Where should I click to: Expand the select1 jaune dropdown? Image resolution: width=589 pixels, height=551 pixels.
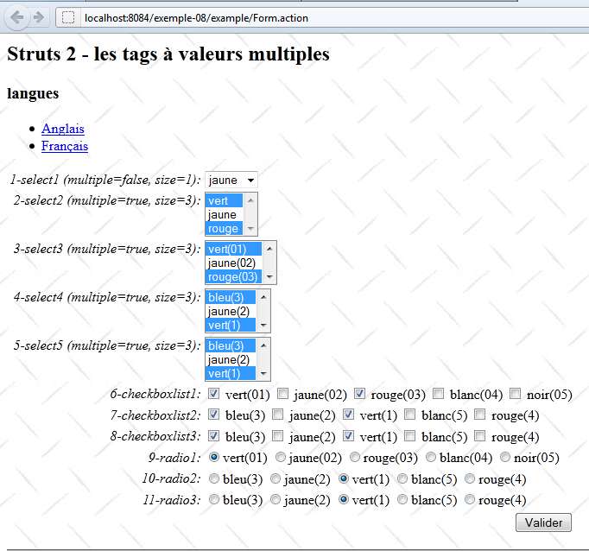click(231, 180)
